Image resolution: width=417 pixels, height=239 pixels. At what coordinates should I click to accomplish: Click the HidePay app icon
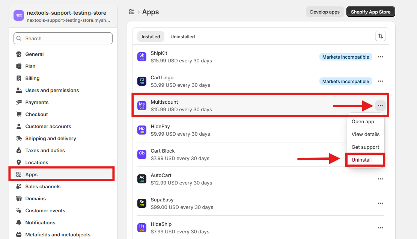142,130
